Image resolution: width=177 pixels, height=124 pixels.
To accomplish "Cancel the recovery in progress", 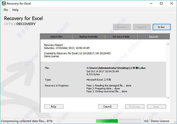I will coord(108,106).
